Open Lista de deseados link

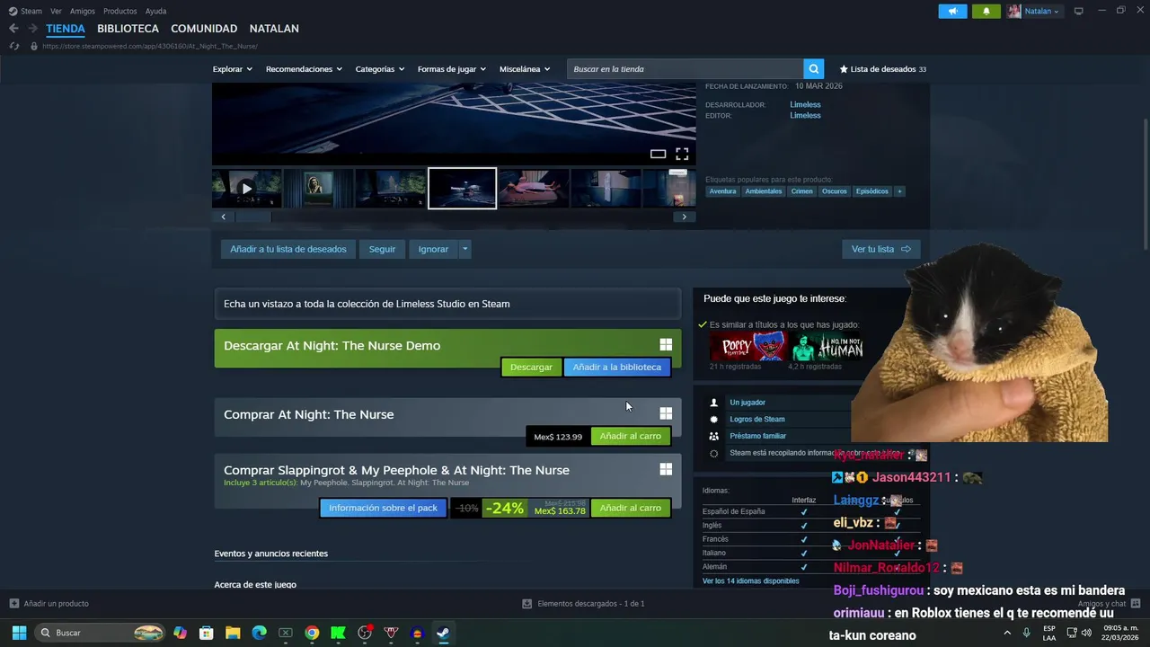[882, 69]
